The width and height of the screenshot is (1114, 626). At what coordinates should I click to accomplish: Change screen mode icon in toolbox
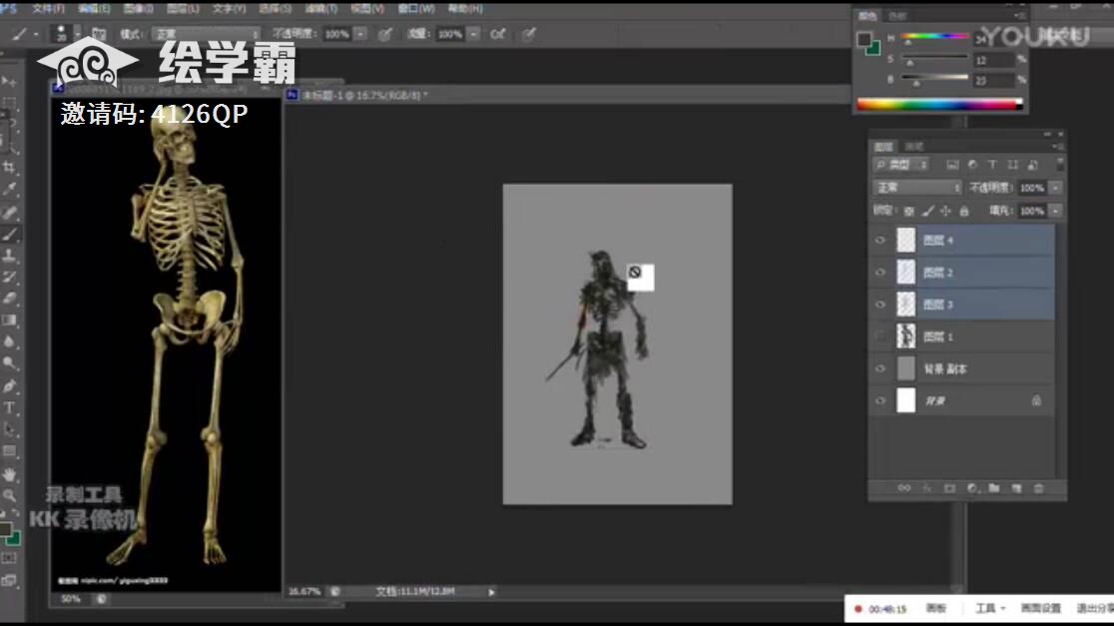[9, 580]
